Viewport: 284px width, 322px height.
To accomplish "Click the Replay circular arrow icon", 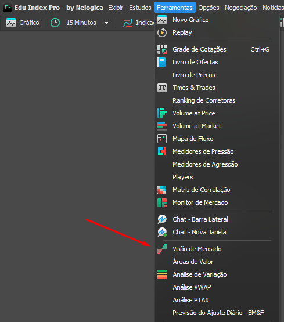I will (x=162, y=32).
